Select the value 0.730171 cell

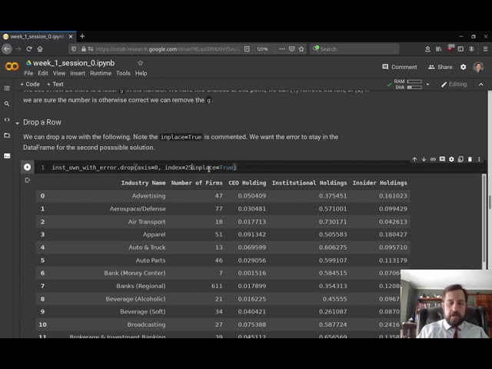pos(333,221)
